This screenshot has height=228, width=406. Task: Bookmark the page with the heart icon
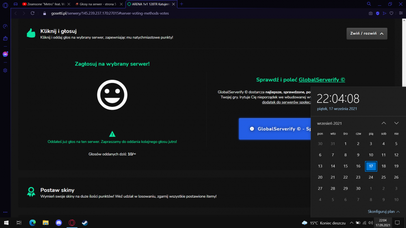pyautogui.click(x=391, y=13)
